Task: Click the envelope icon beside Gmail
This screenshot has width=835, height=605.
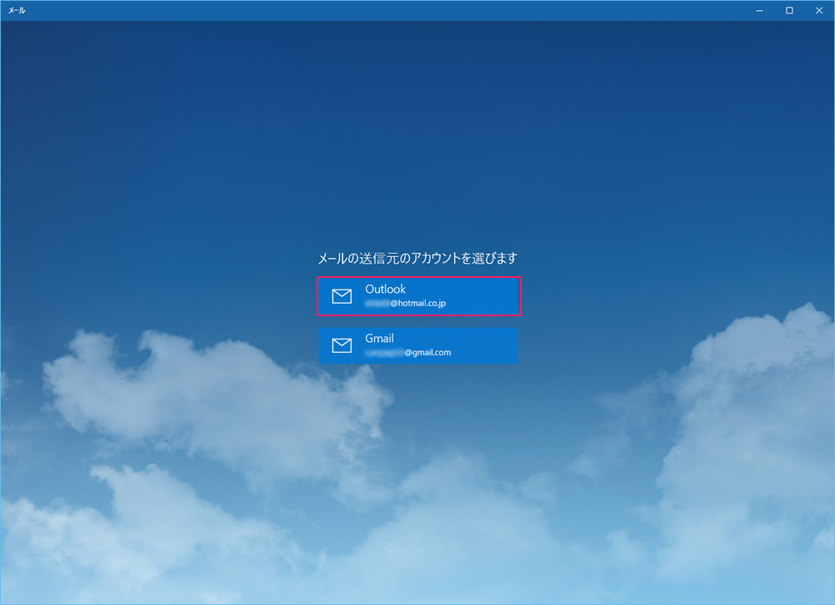Action: point(342,345)
